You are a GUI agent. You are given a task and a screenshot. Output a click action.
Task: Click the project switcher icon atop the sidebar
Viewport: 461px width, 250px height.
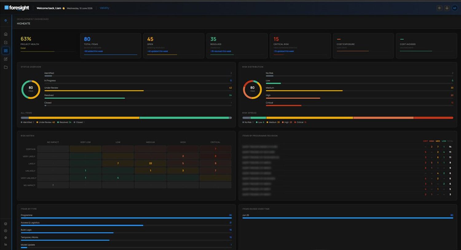pyautogui.click(x=6, y=21)
